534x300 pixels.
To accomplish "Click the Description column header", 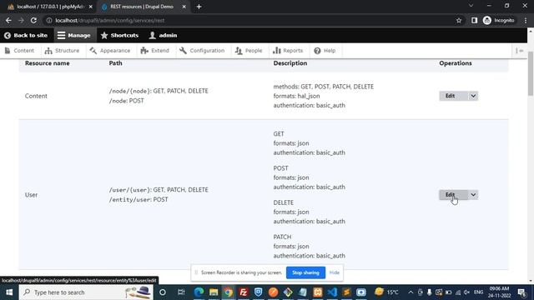I will pos(290,63).
